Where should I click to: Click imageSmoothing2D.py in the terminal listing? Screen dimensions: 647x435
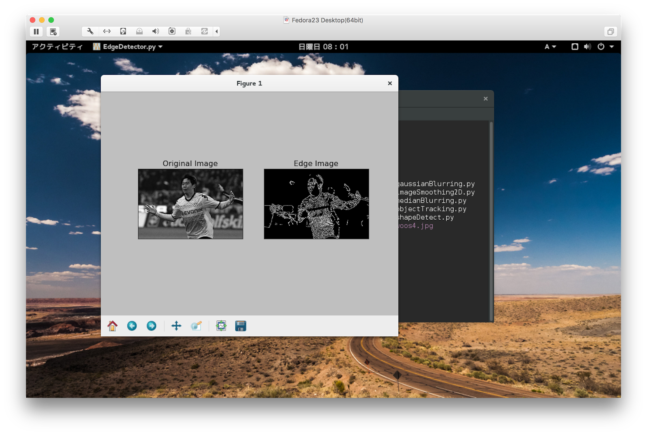436,192
